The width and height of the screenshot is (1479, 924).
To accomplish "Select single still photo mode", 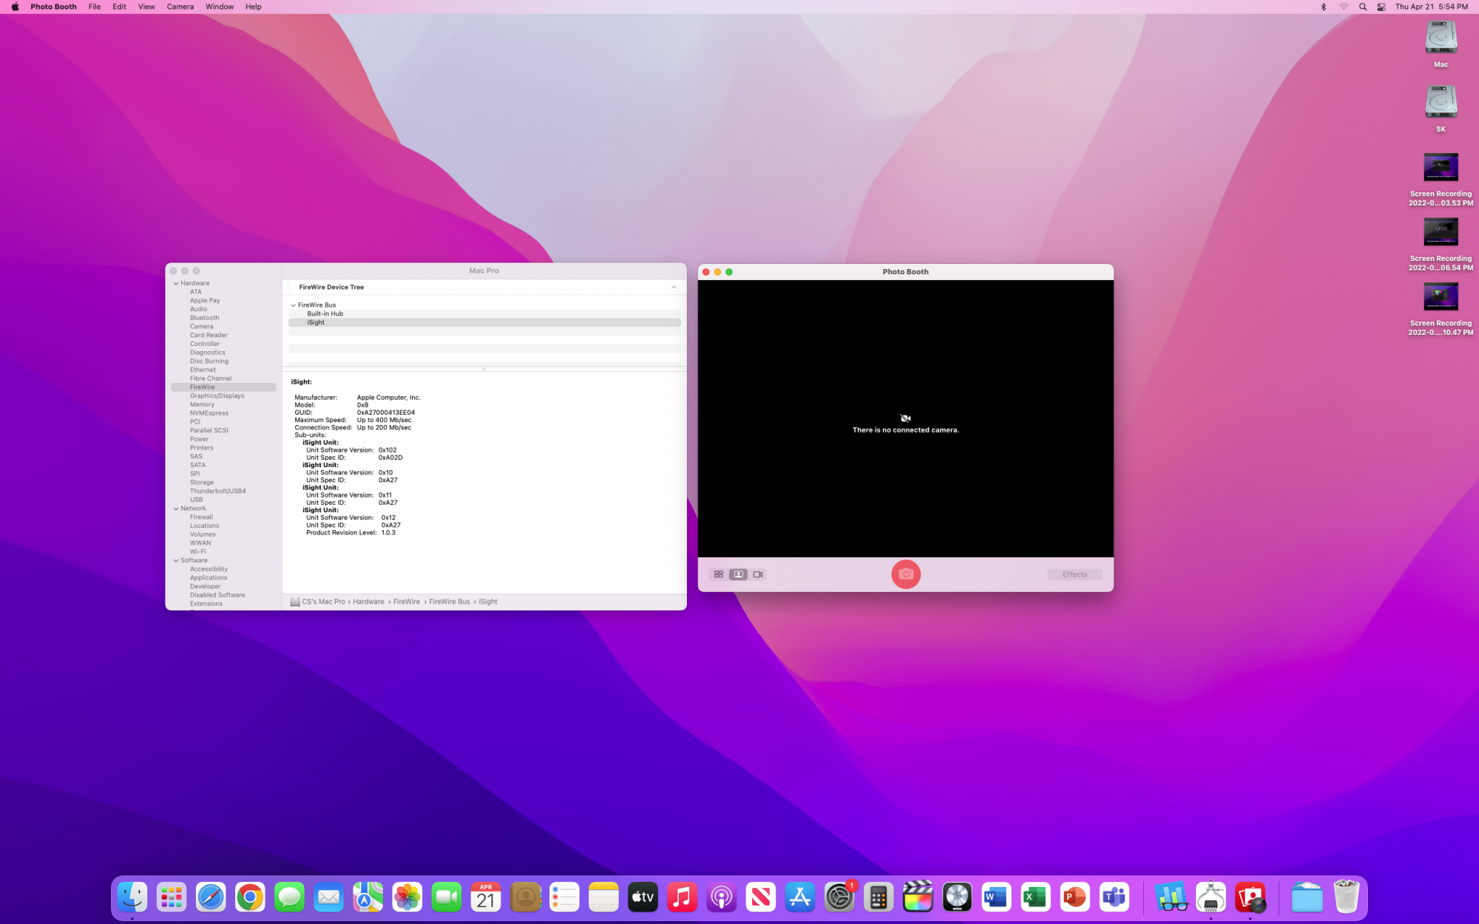I will pyautogui.click(x=738, y=574).
